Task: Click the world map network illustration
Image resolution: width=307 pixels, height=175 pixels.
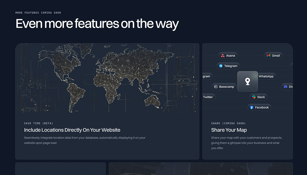Action: (x=107, y=78)
